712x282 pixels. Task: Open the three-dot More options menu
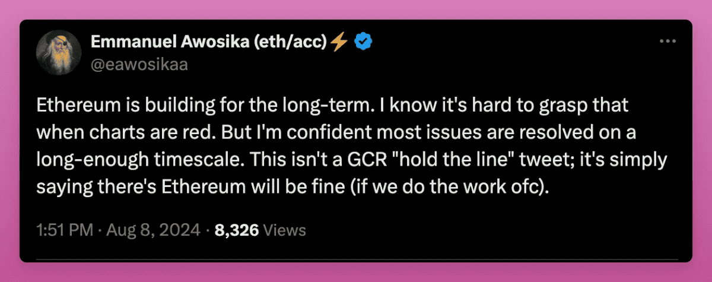tap(668, 41)
